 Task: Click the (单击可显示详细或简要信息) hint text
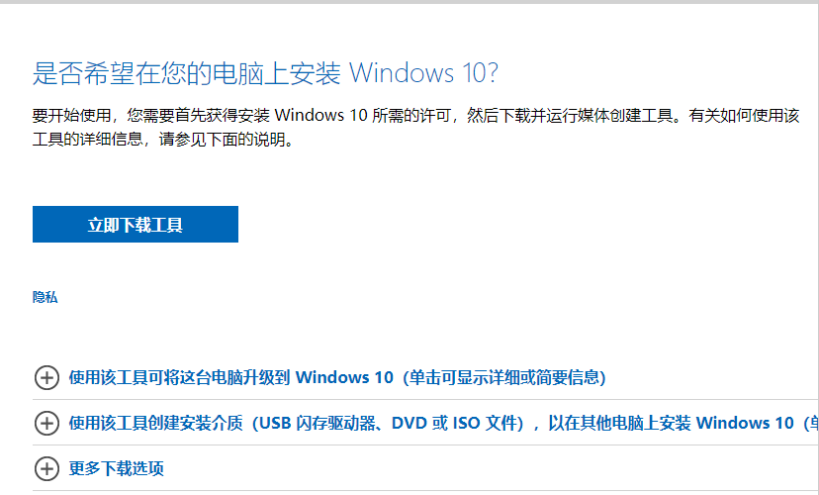(x=503, y=377)
